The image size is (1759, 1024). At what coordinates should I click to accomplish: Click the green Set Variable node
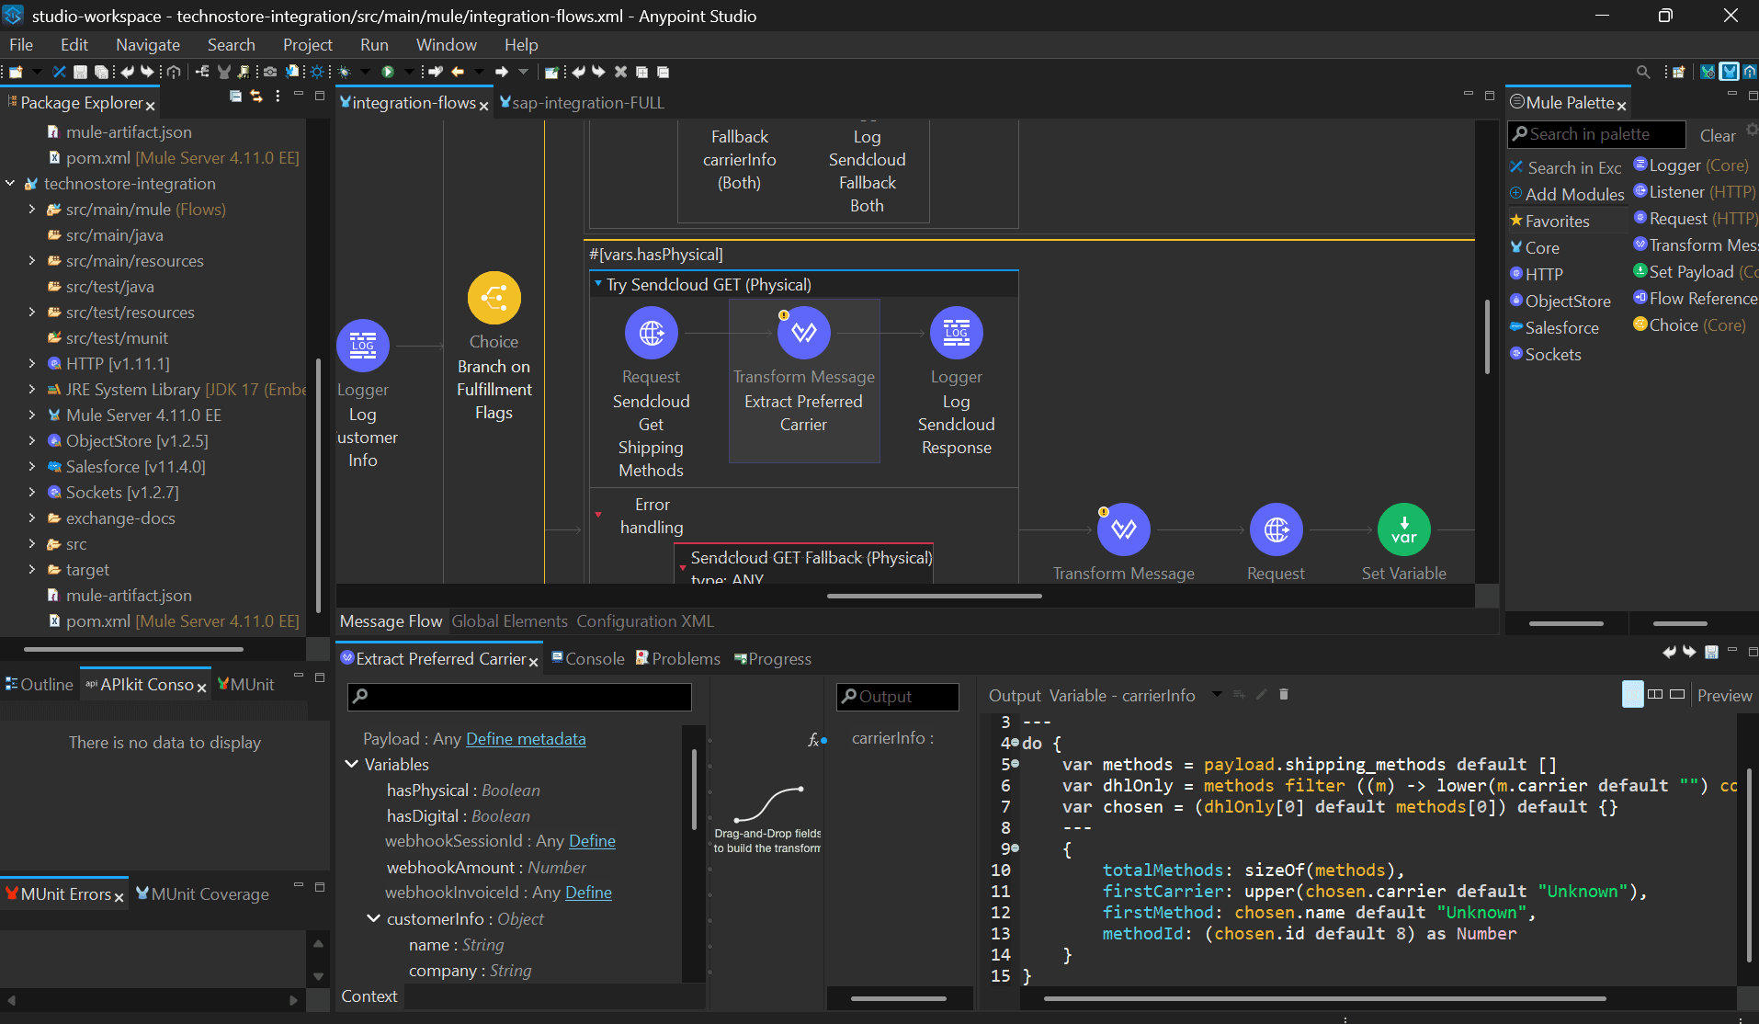tap(1404, 529)
